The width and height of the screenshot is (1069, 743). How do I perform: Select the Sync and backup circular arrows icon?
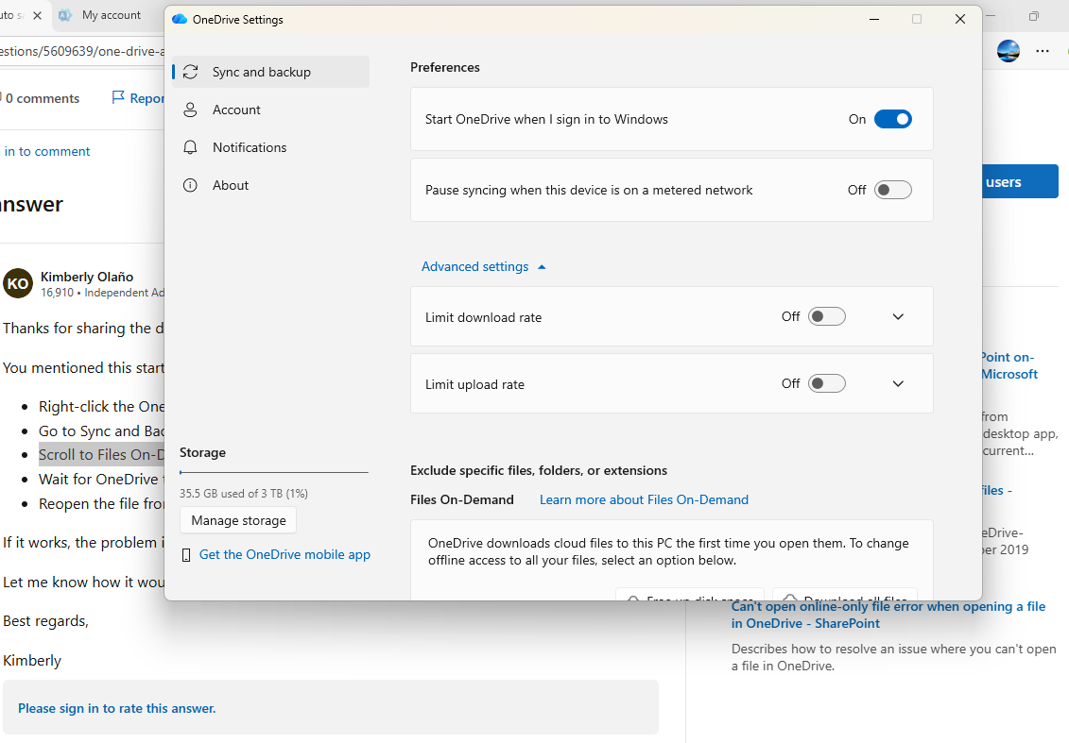click(x=190, y=71)
